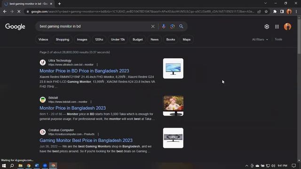Screen dimensions: 301x169
Task: Switch to News results
Action: [155, 39]
